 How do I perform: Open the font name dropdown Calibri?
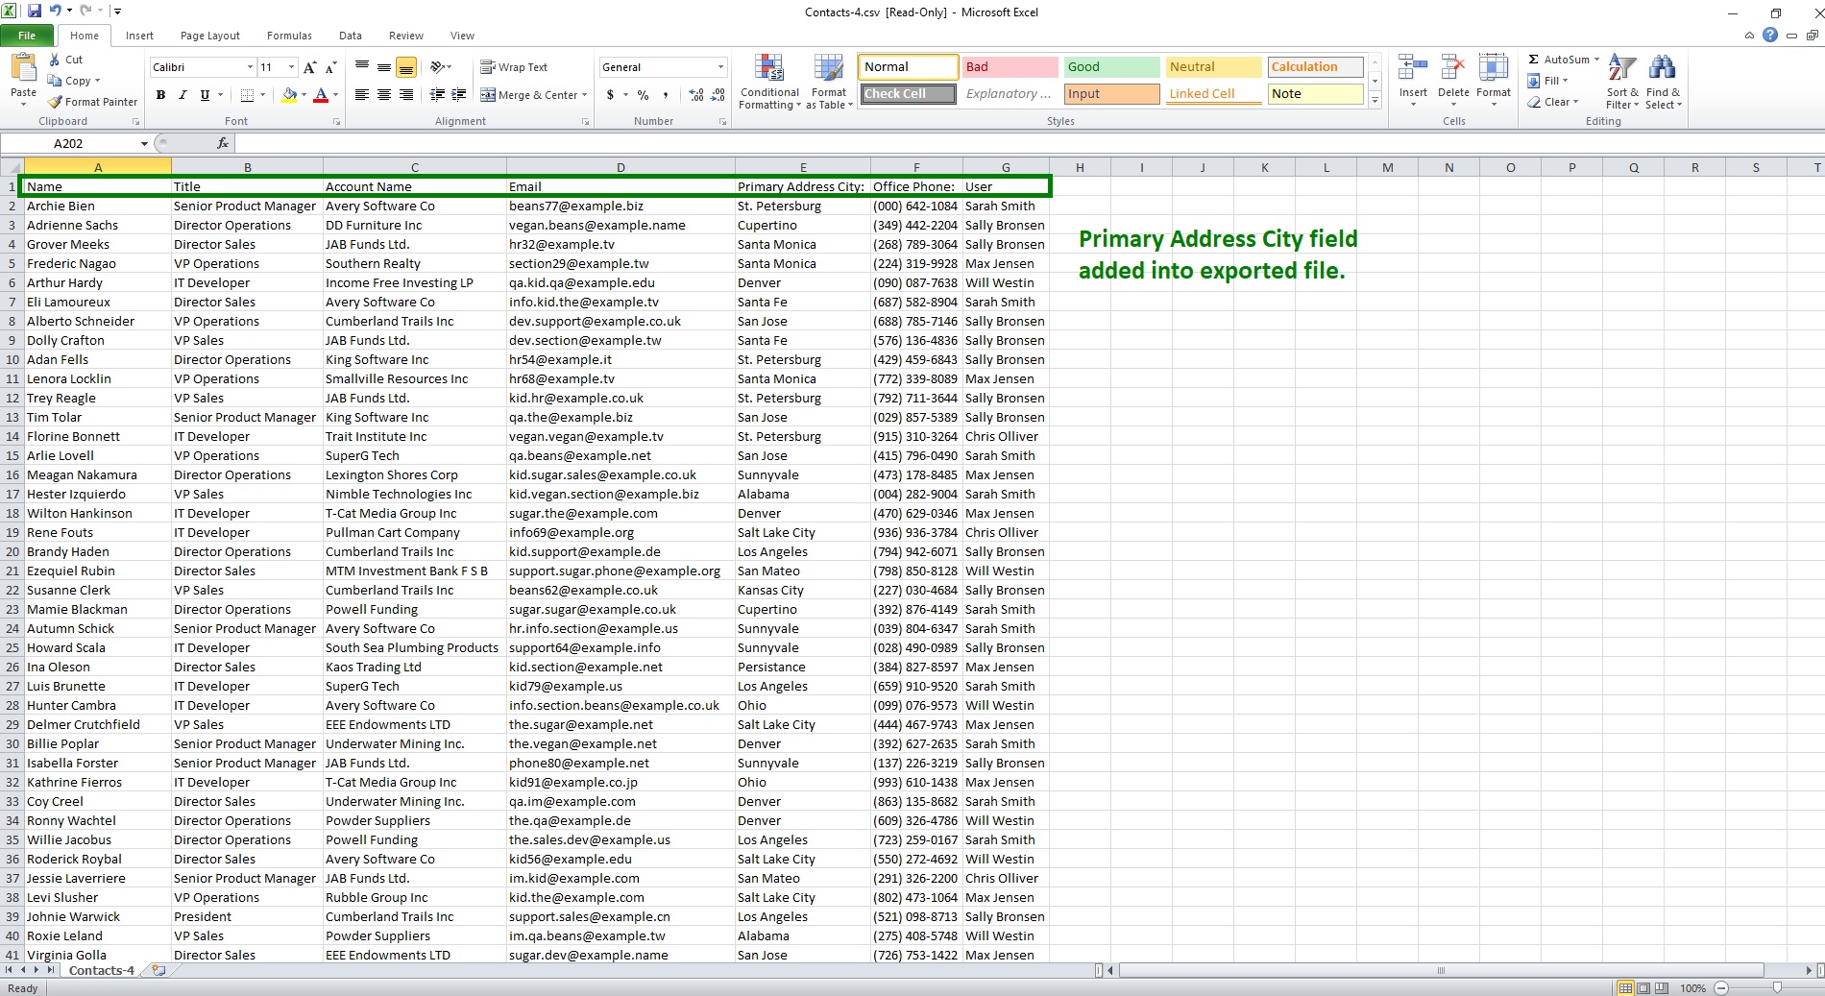(x=250, y=67)
